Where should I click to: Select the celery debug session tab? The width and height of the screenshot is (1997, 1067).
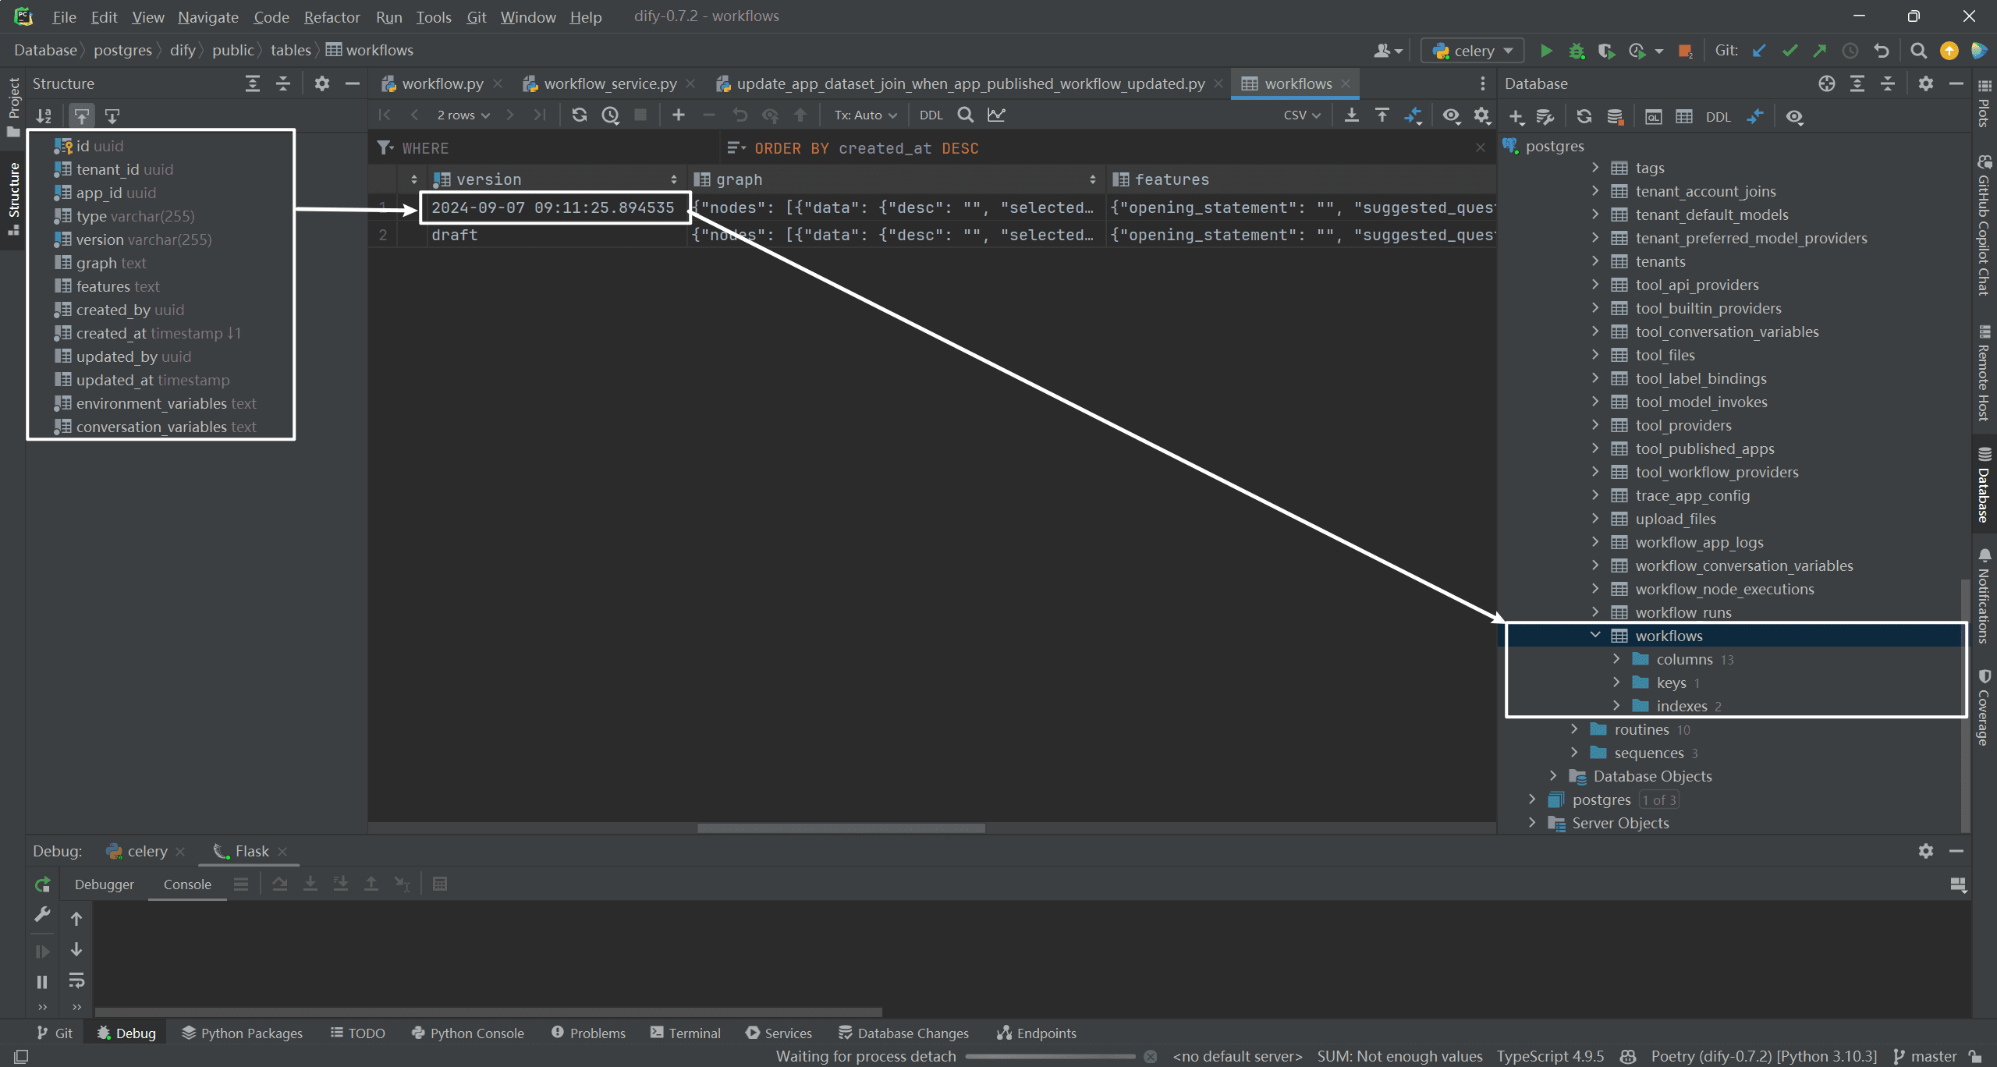(x=147, y=851)
